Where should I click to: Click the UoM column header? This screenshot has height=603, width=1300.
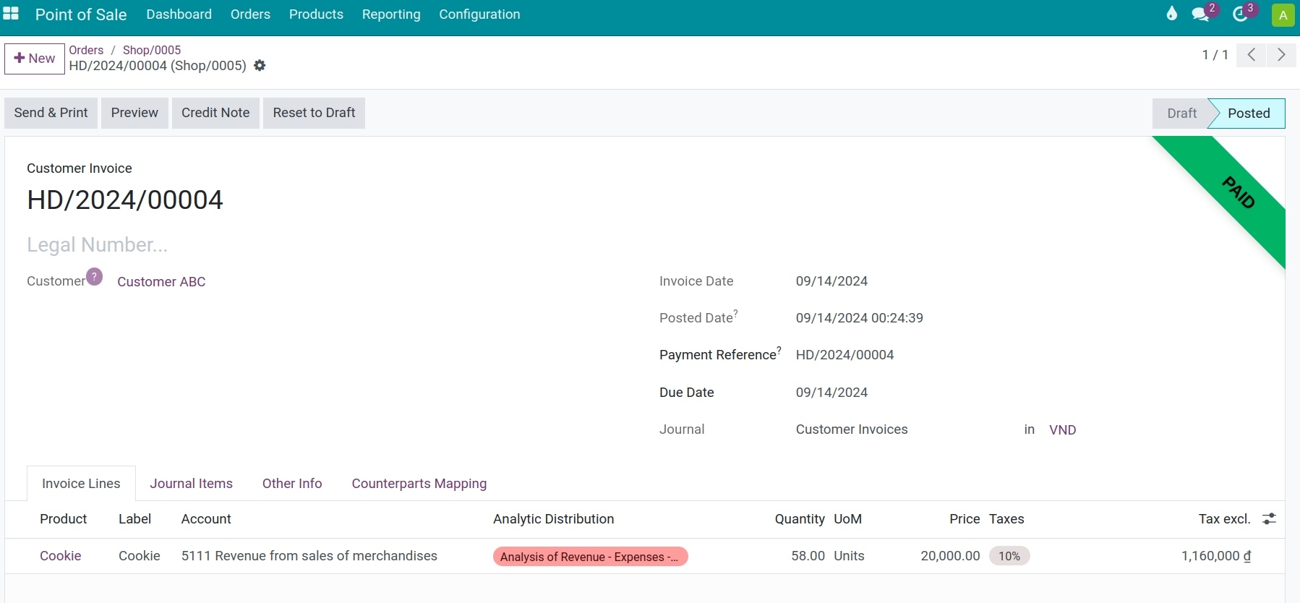tap(847, 519)
